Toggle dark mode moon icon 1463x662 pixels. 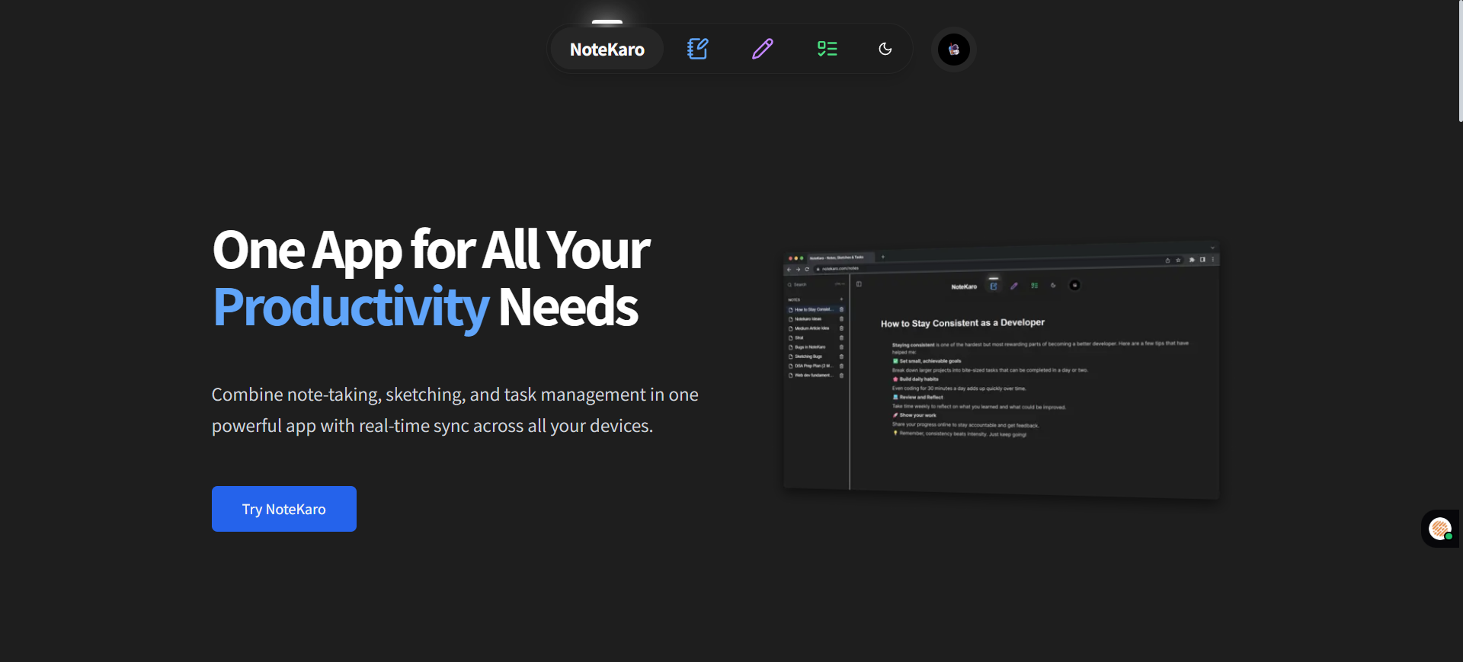tap(885, 49)
